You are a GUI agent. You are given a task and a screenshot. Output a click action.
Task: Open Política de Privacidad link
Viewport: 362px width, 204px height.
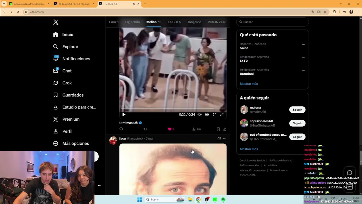point(281,161)
